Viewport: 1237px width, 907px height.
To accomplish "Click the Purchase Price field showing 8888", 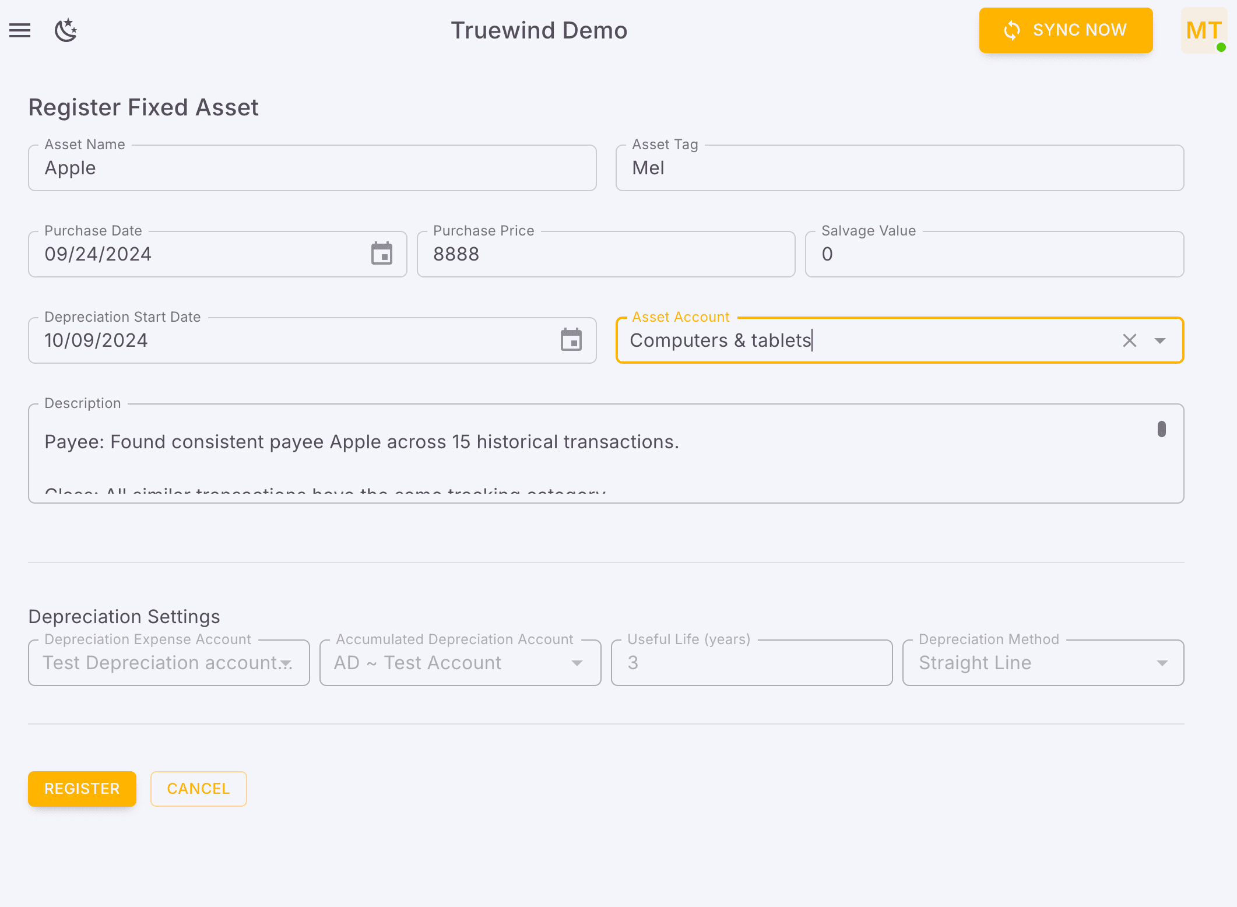I will (x=605, y=254).
